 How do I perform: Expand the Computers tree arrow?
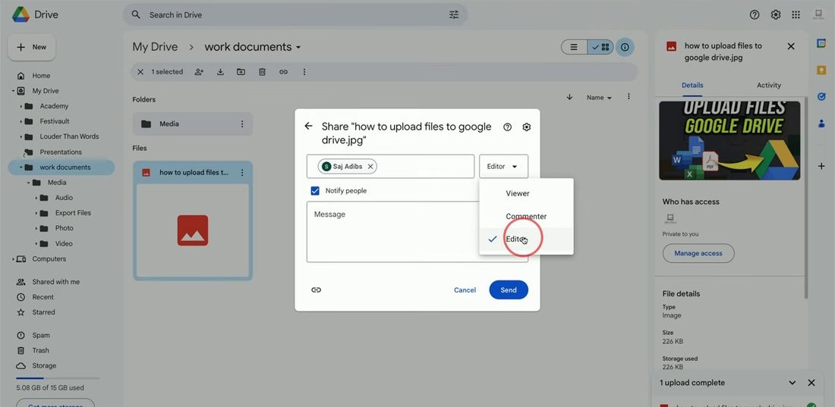pos(13,259)
